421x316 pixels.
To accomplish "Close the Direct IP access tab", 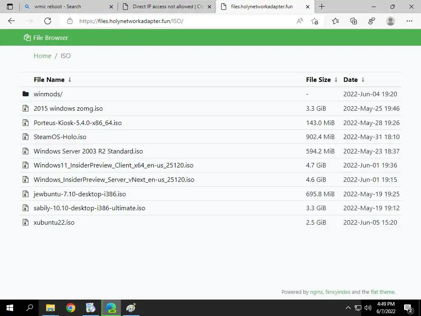I will pyautogui.click(x=209, y=7).
